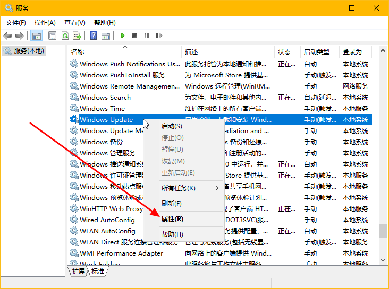Click the Stop service square icon

[x=134, y=36]
